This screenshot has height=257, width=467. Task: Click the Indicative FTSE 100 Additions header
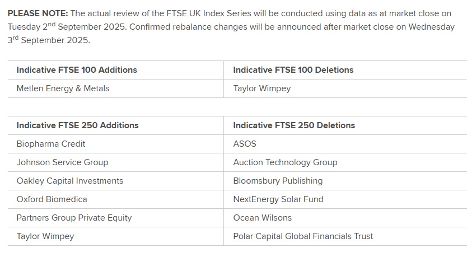pyautogui.click(x=77, y=70)
